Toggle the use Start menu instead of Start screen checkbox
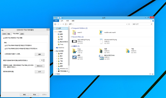 (x=4, y=38)
